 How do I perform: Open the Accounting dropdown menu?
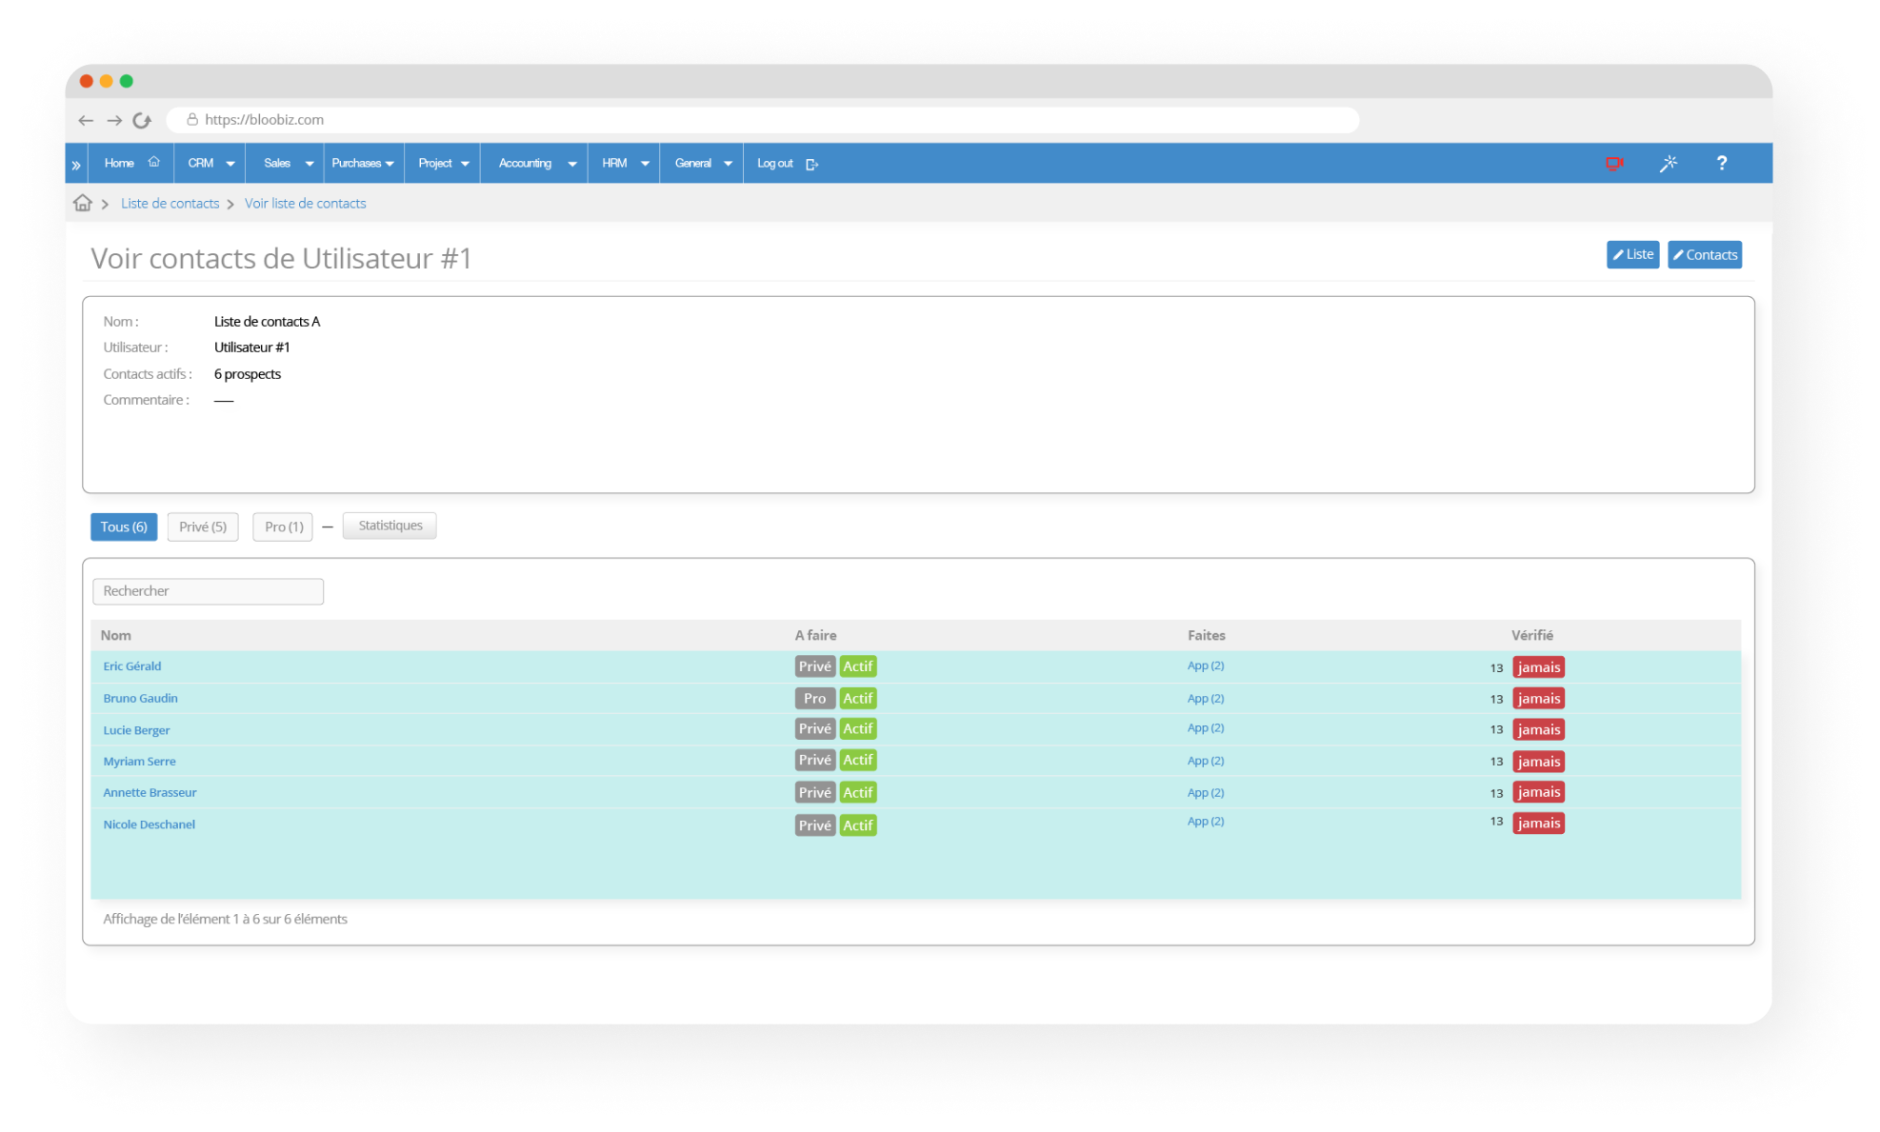point(535,163)
